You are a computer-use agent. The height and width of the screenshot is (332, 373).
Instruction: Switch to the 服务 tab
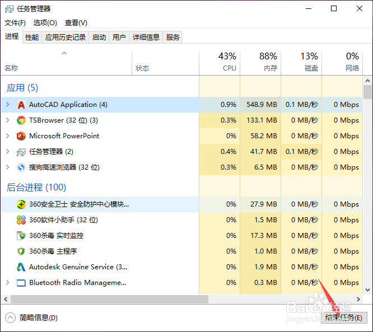click(172, 38)
